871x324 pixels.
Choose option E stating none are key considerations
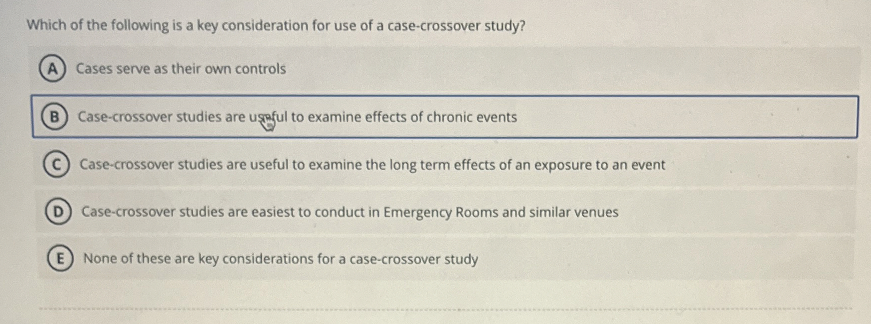tap(280, 258)
